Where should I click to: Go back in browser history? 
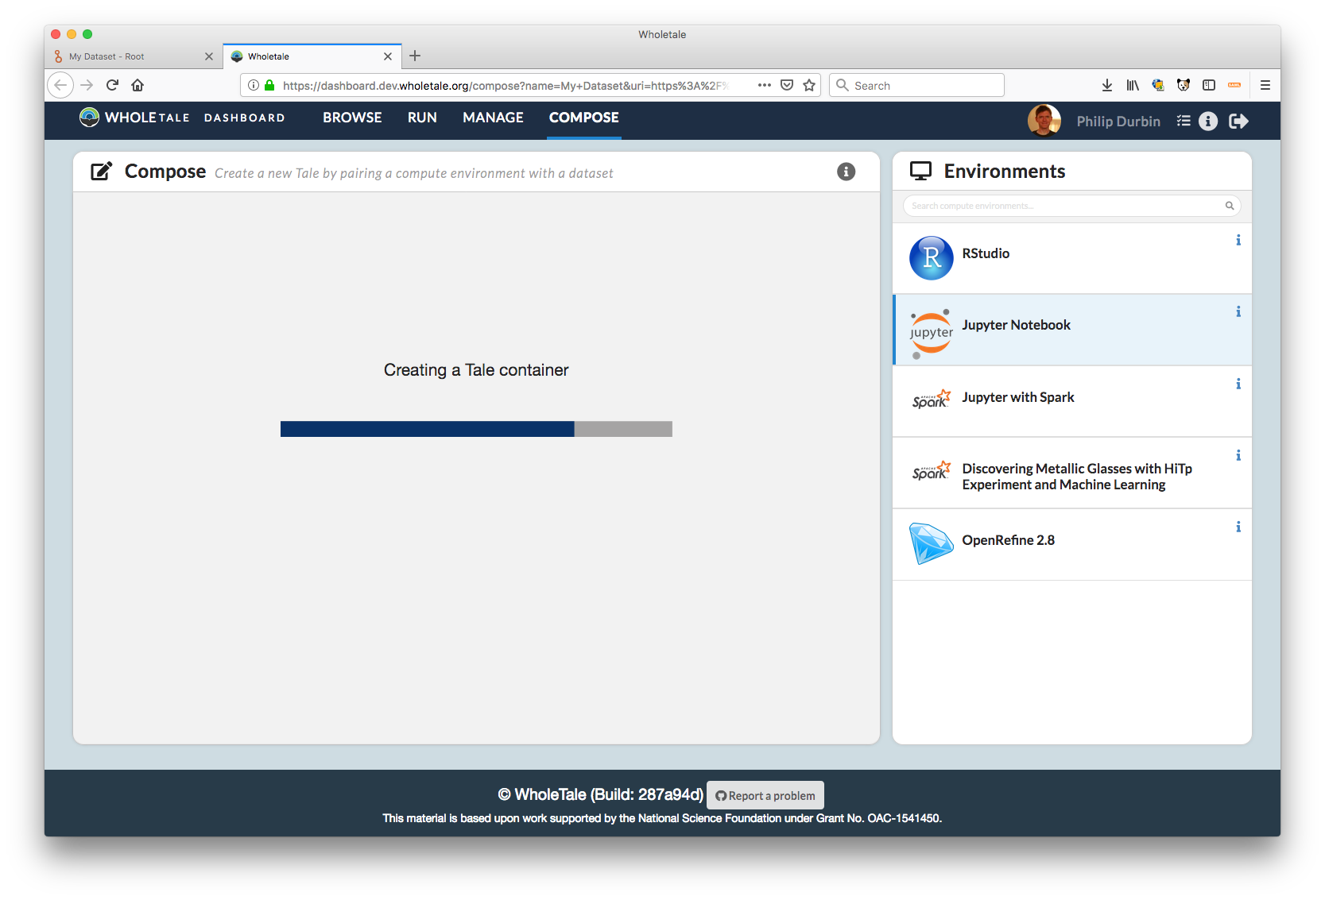60,85
